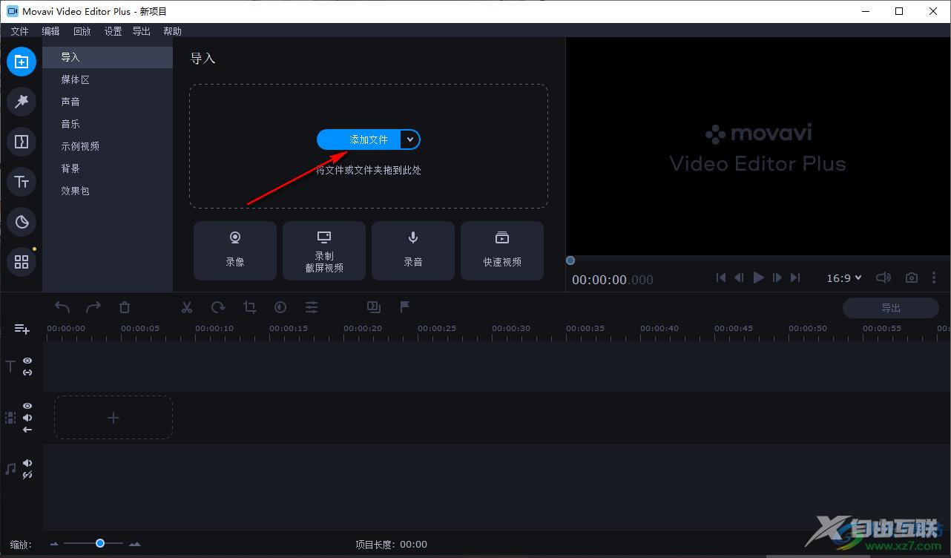Undo the last action with curved arrow
Viewport: 951px width, 558px height.
62,307
